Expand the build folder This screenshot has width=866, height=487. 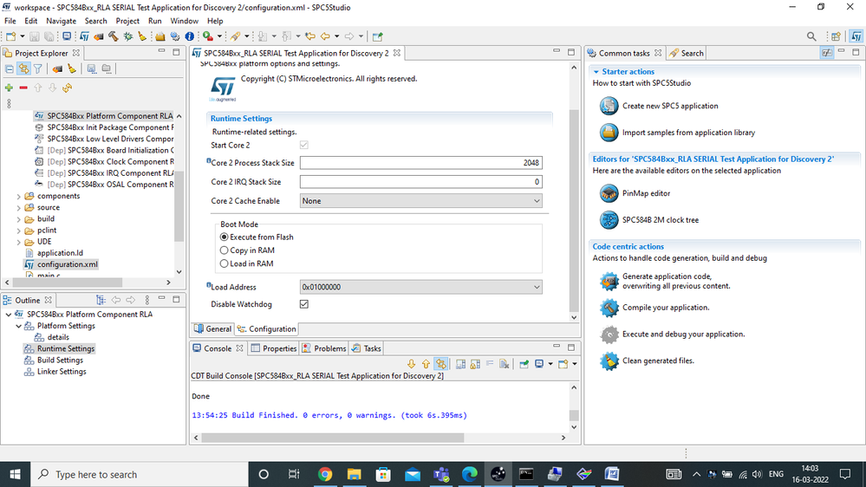19,219
